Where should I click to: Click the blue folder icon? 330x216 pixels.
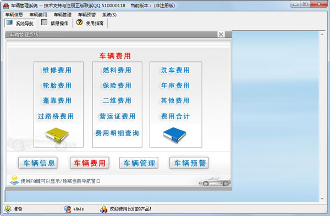coord(174,135)
